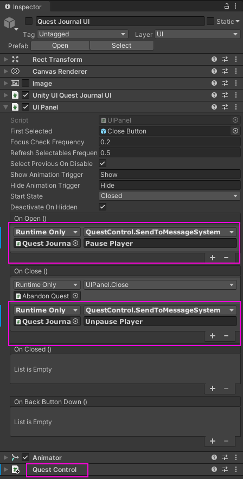Enable the Image component checkbox
The width and height of the screenshot is (243, 479).
pyautogui.click(x=25, y=83)
